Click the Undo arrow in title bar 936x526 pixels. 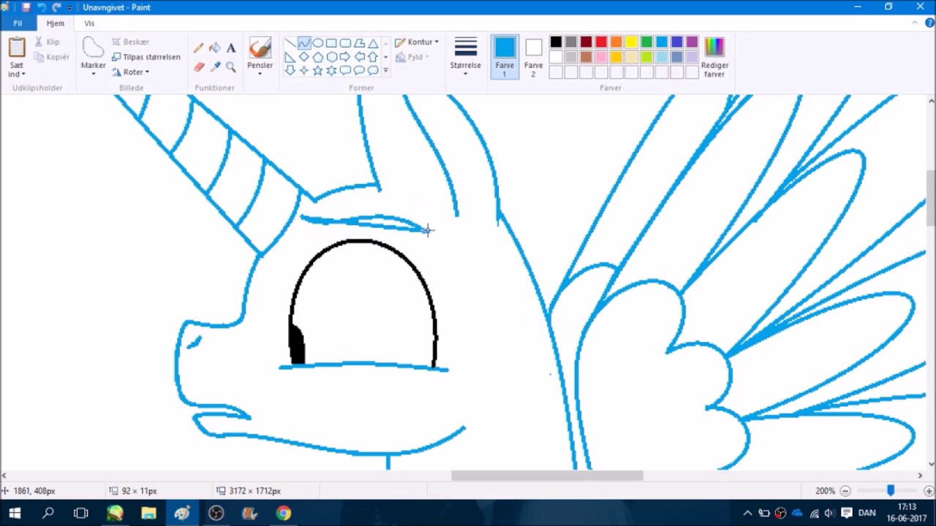point(41,7)
